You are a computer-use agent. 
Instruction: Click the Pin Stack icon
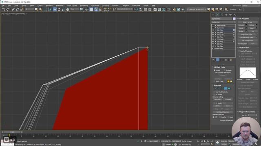(x=213, y=60)
